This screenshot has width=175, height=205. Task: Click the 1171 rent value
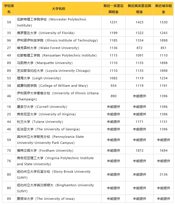coord(140,122)
